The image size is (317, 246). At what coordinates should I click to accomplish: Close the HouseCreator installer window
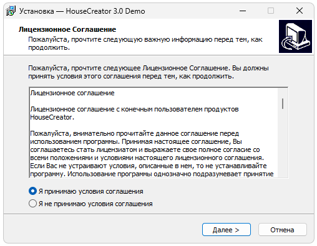[300, 11]
